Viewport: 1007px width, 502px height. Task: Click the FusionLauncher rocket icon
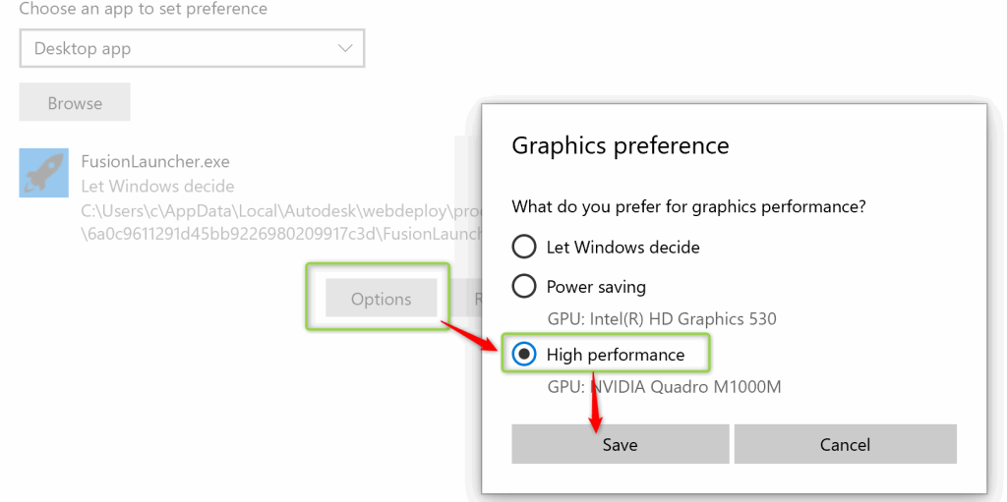pos(44,173)
